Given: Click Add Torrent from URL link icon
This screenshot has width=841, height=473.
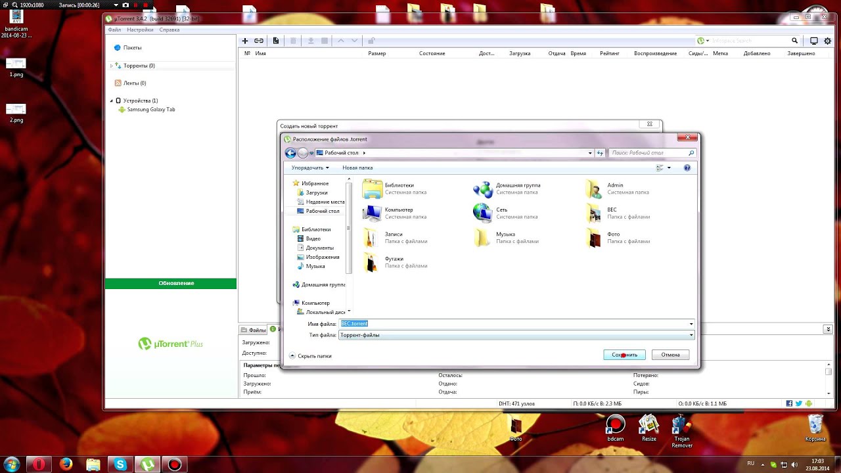Looking at the screenshot, I should (x=259, y=41).
